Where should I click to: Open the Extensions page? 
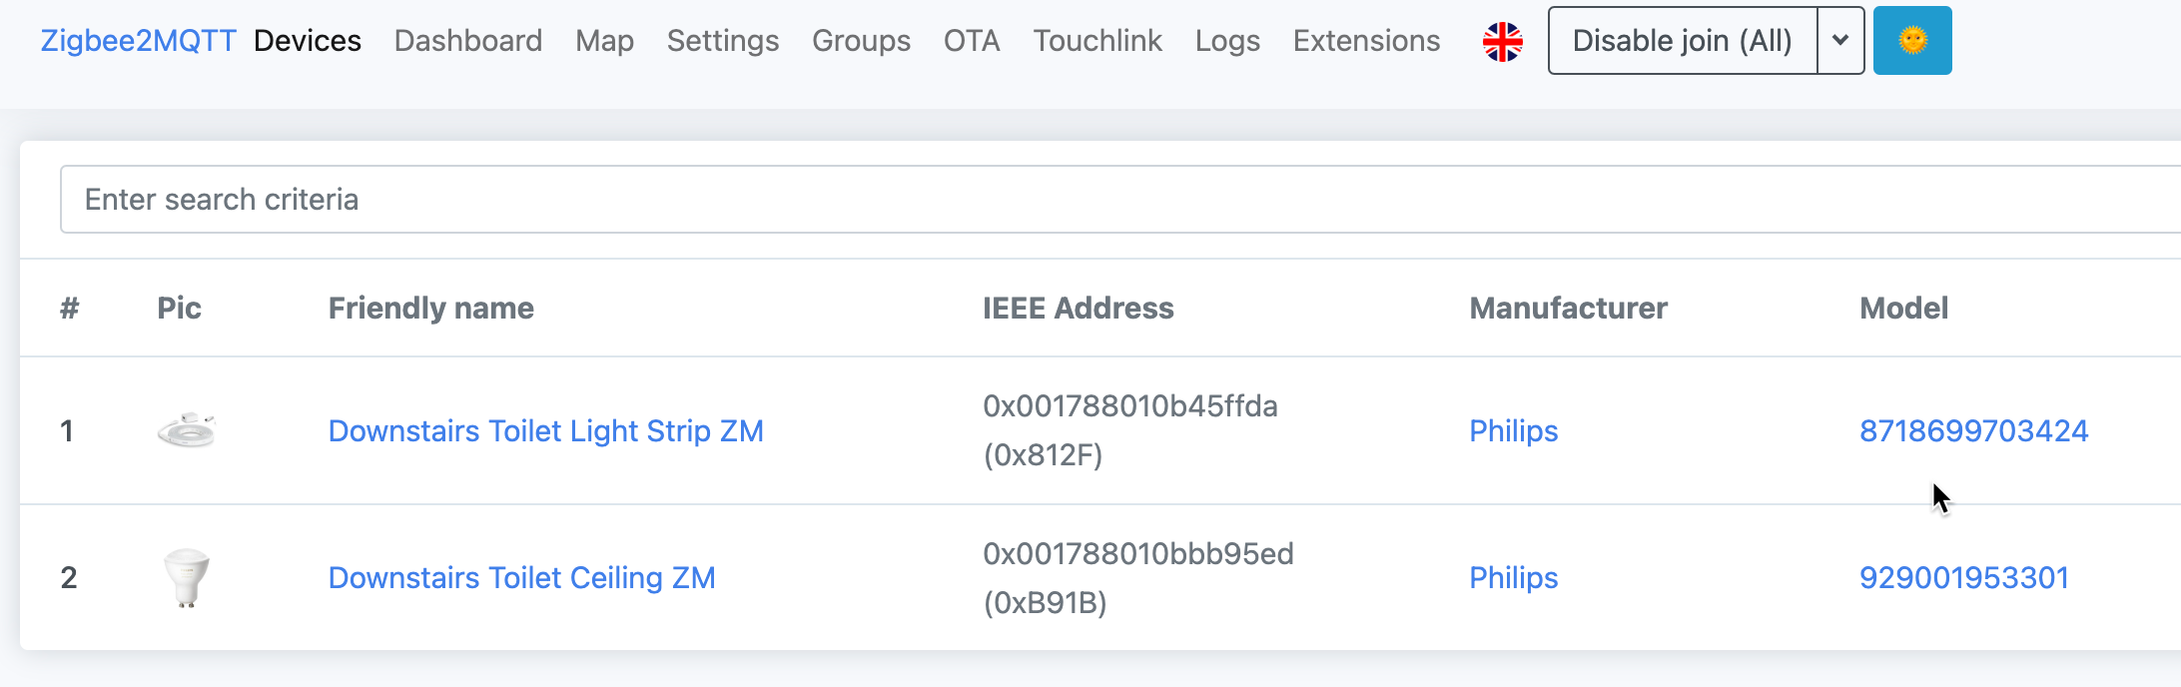click(x=1366, y=40)
